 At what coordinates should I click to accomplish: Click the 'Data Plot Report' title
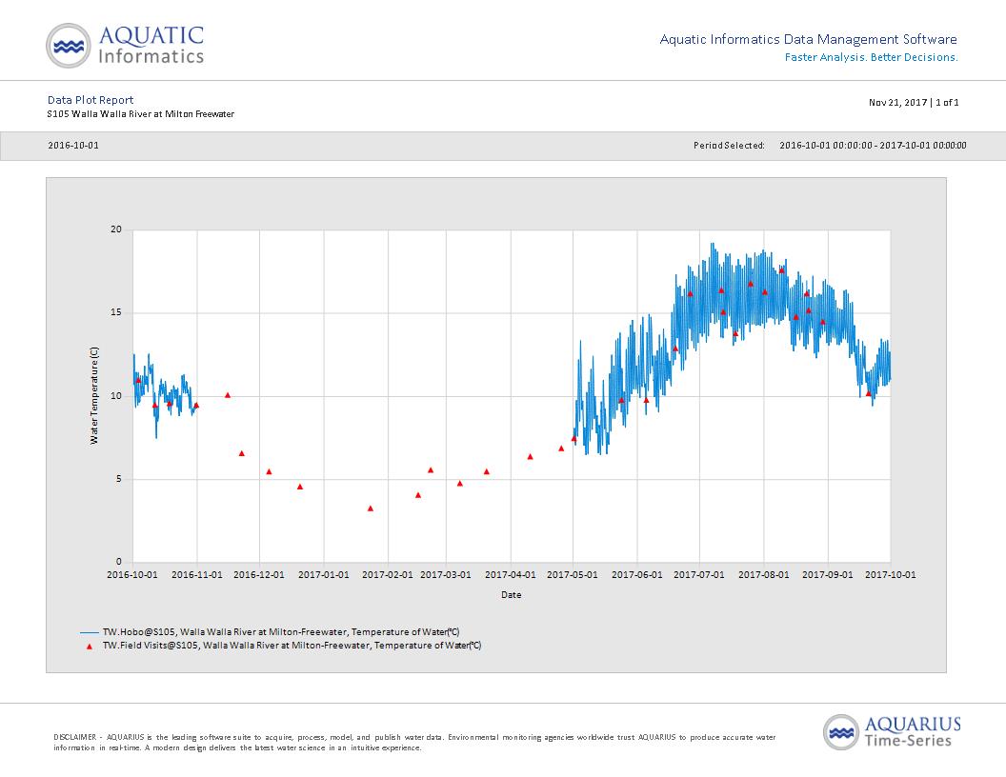[91, 100]
